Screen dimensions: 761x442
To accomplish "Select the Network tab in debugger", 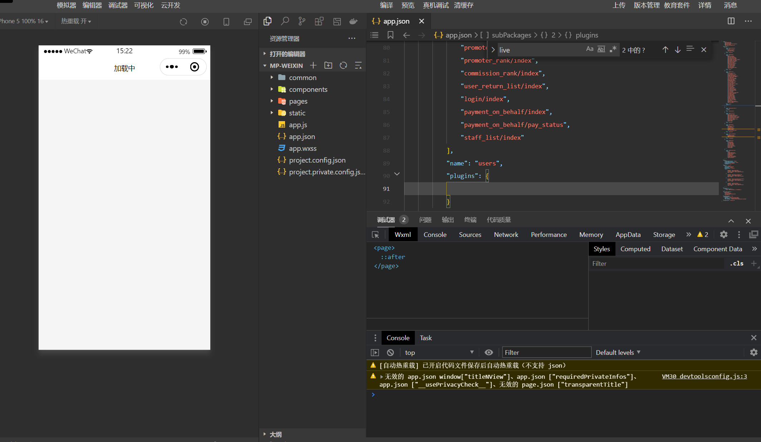I will 506,234.
